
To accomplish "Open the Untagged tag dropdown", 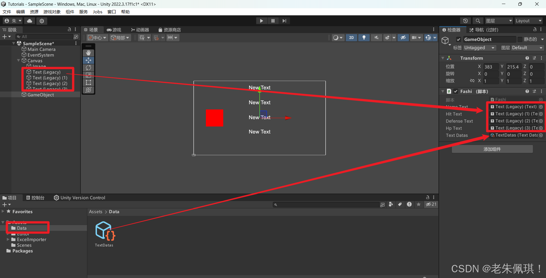I will [480, 48].
